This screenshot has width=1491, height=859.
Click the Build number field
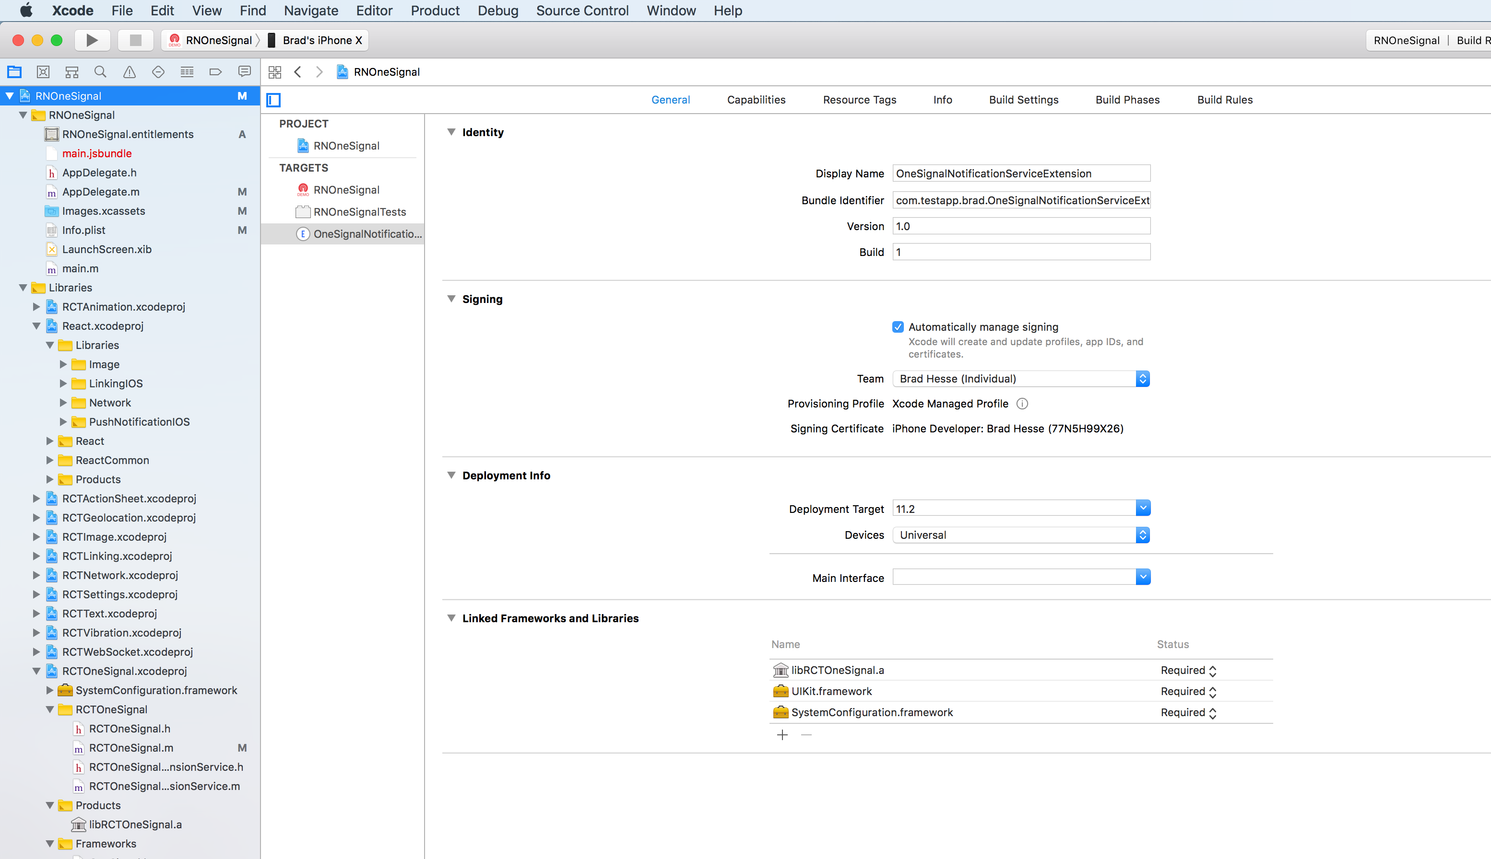click(1021, 252)
